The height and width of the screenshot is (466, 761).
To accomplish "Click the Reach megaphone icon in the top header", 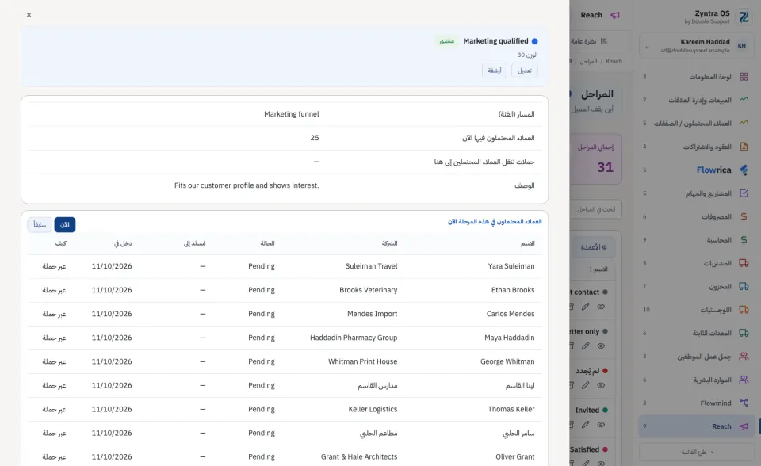I will click(x=615, y=15).
